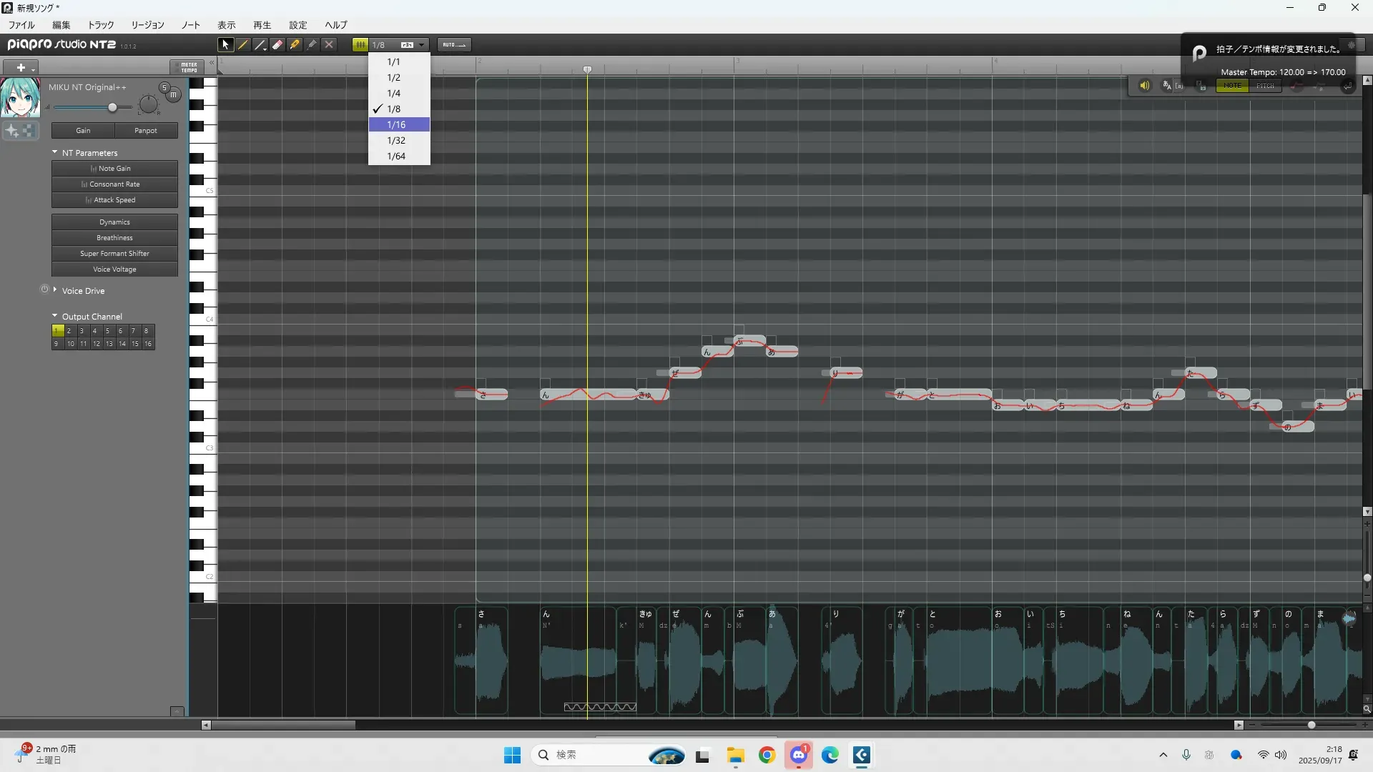The image size is (1373, 772).
Task: Click the Panpot button
Action: pyautogui.click(x=146, y=131)
